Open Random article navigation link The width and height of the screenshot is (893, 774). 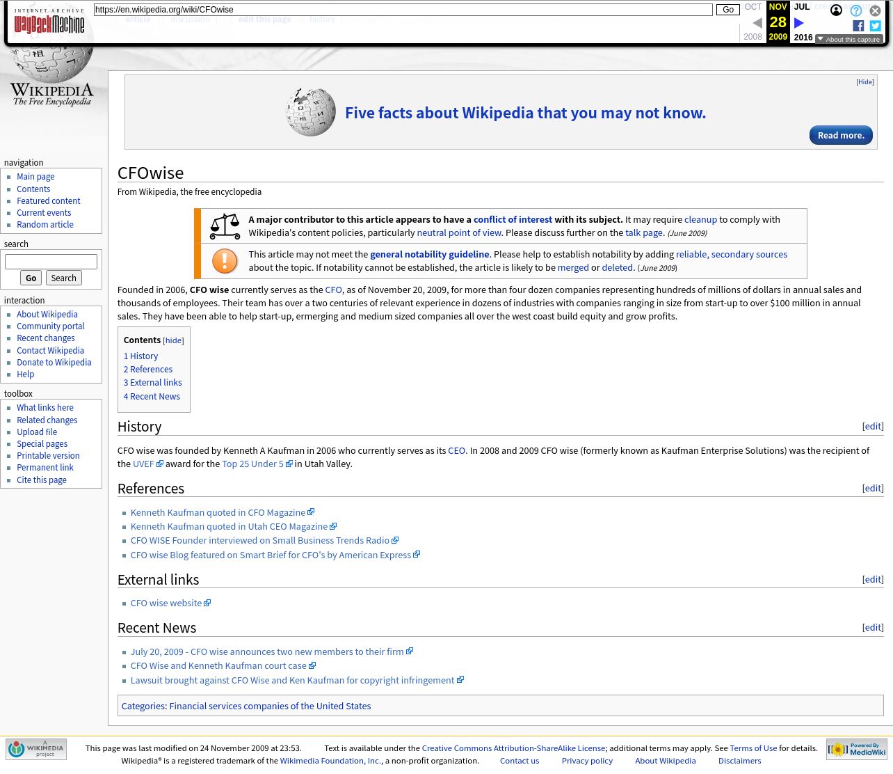pos(45,225)
